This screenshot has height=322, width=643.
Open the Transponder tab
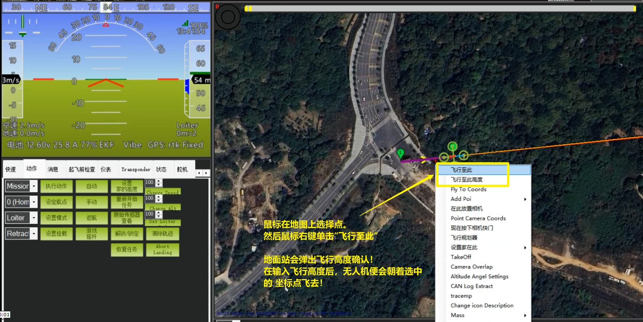[135, 169]
